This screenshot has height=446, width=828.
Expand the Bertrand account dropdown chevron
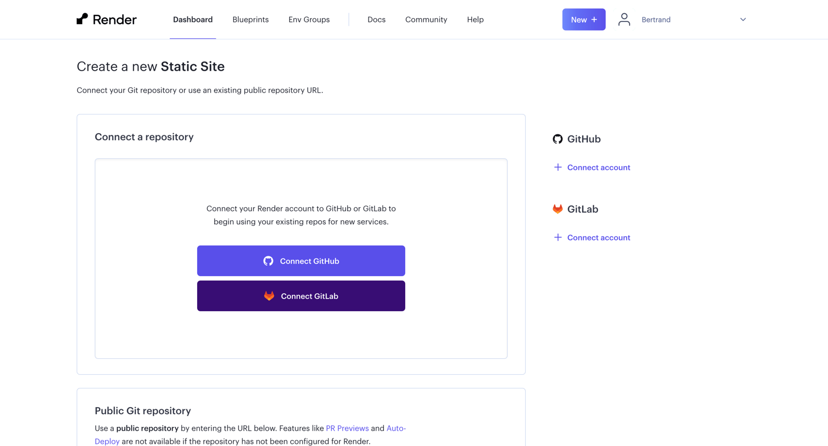[x=743, y=20]
